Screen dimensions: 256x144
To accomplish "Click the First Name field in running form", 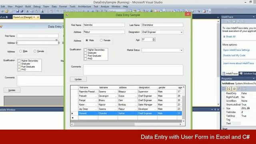I will click(x=104, y=25).
